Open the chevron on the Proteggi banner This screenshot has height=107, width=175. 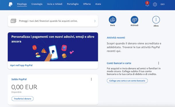pos(95,21)
